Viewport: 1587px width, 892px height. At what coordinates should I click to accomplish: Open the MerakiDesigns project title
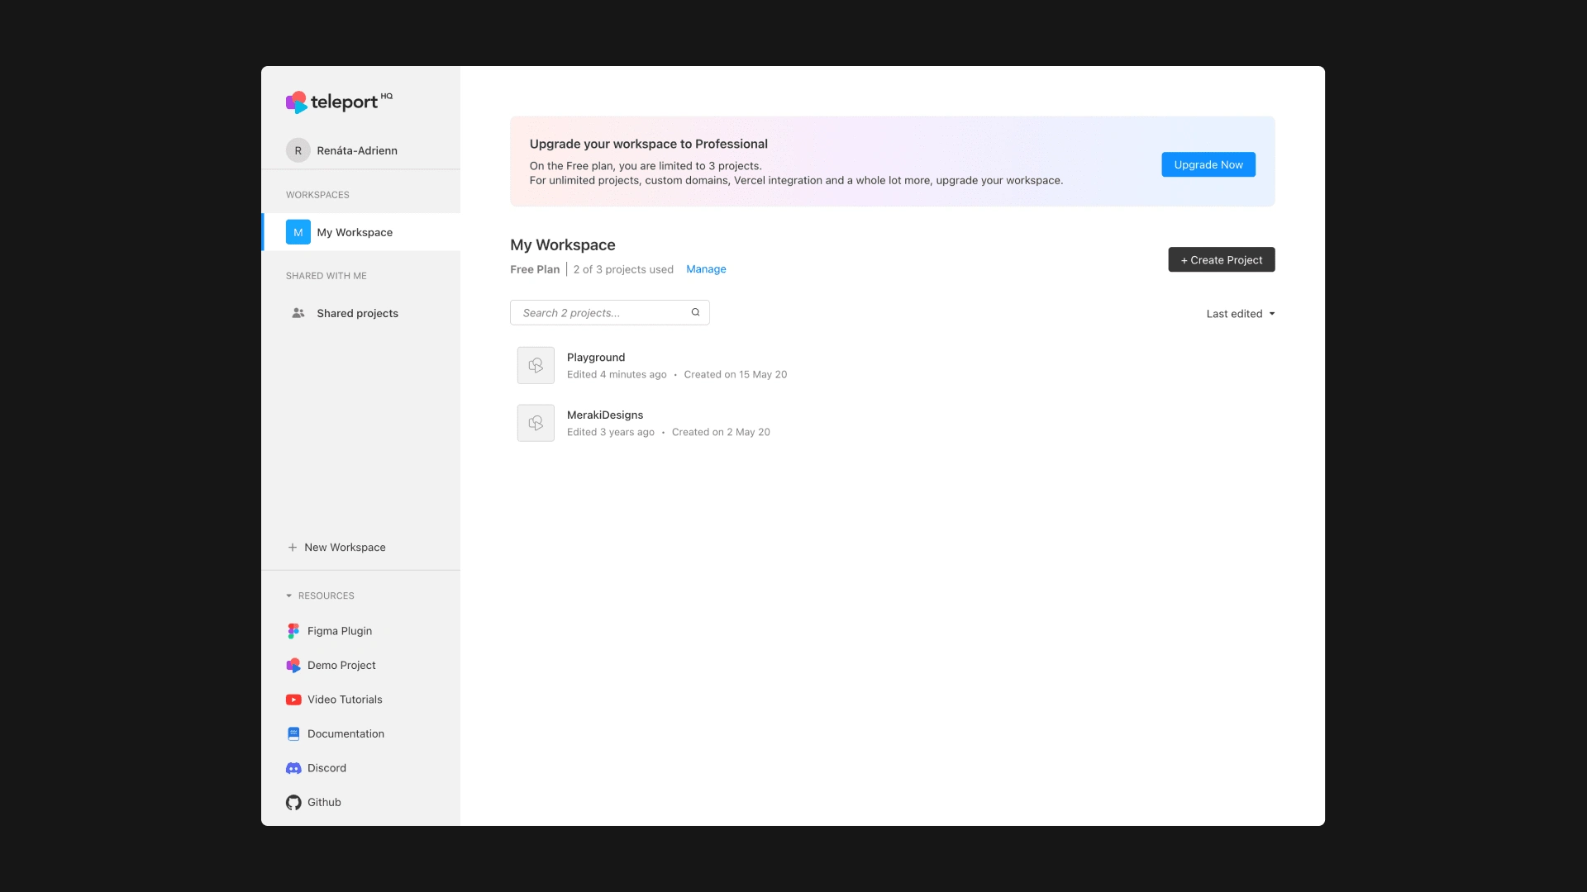[x=605, y=415]
